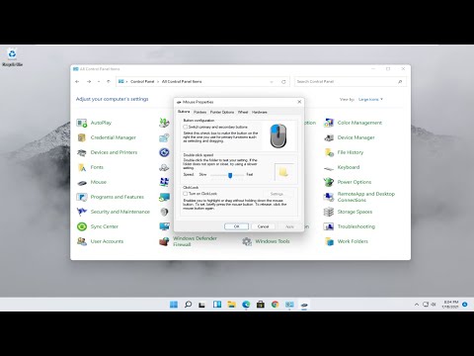The width and height of the screenshot is (474, 356).
Task: Open Storage Spaces icon
Action: (329, 212)
